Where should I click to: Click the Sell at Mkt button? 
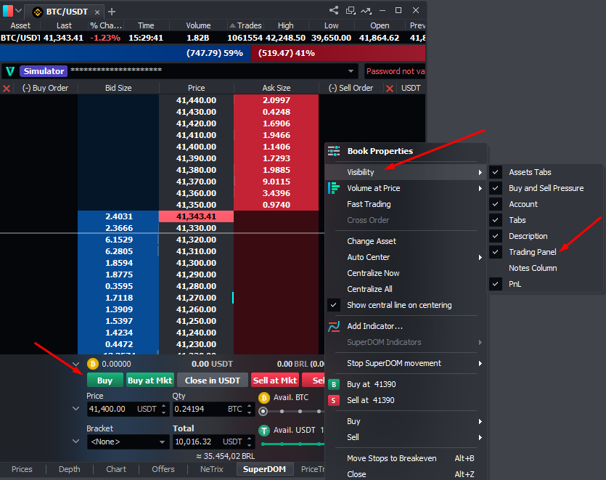275,381
